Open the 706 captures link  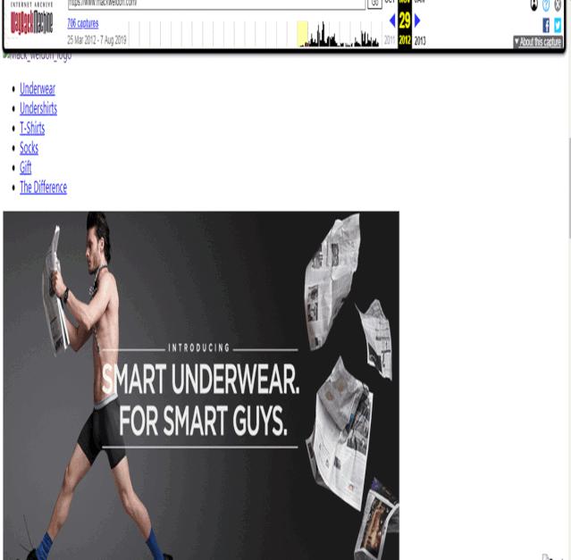click(83, 23)
